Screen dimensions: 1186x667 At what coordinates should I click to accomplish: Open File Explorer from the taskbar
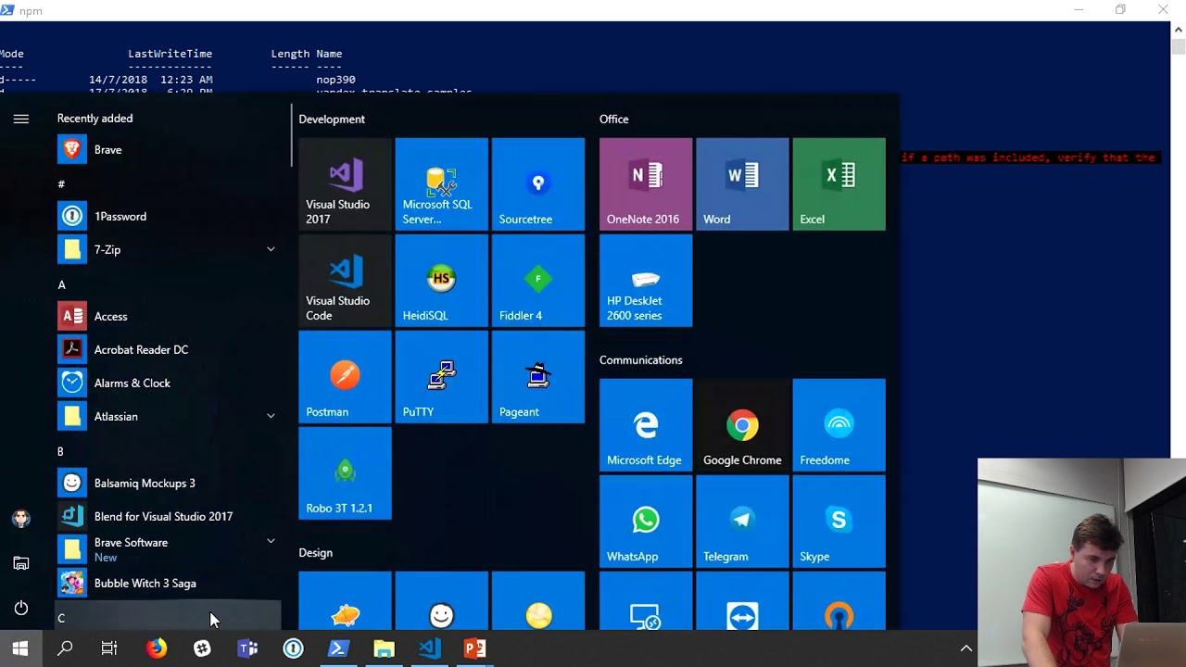384,648
